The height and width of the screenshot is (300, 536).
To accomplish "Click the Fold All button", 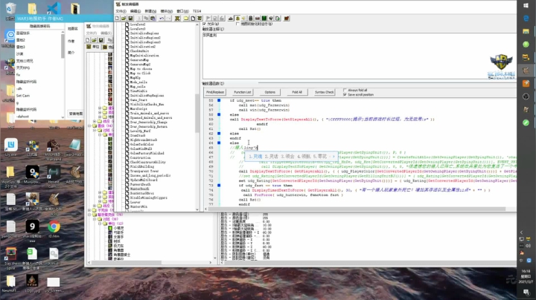I will point(297,92).
